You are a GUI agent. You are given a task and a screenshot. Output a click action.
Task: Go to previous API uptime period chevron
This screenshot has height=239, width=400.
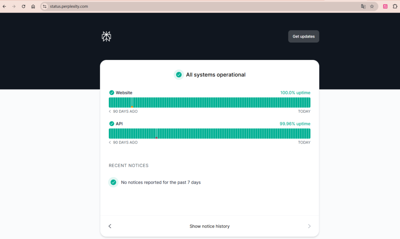110,142
